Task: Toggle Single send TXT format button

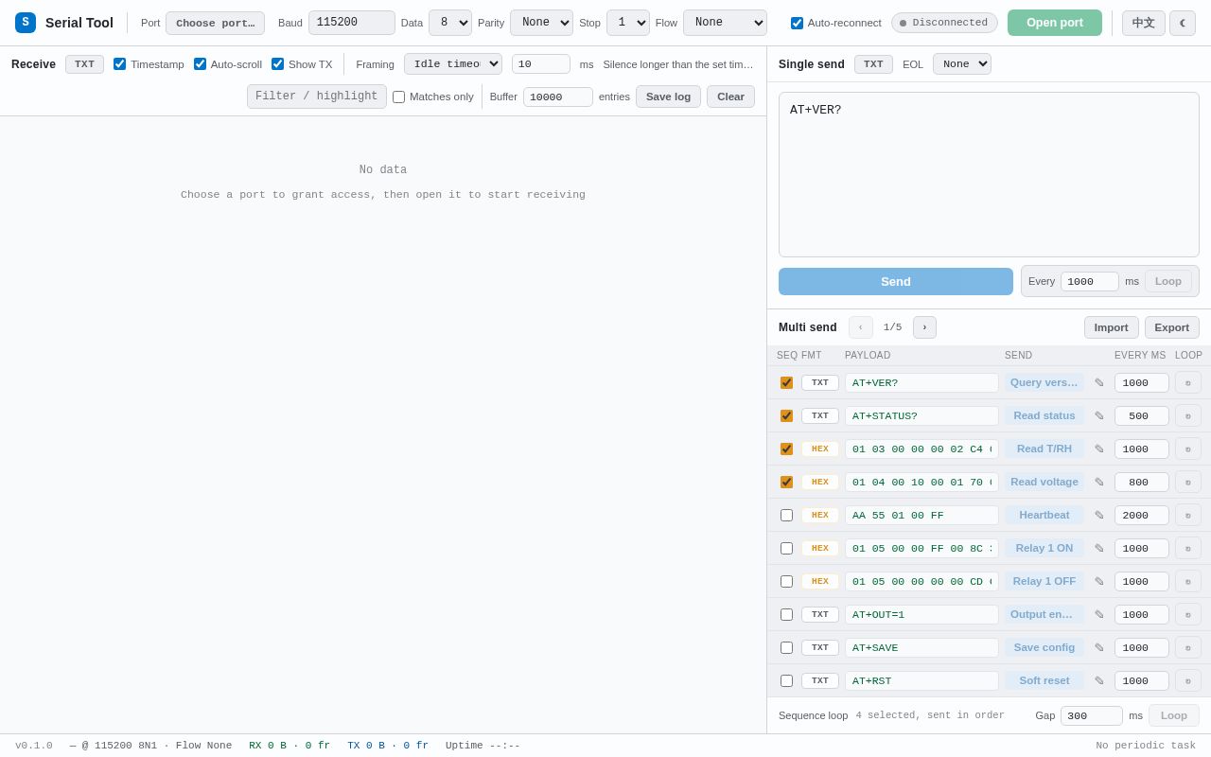Action: [873, 64]
